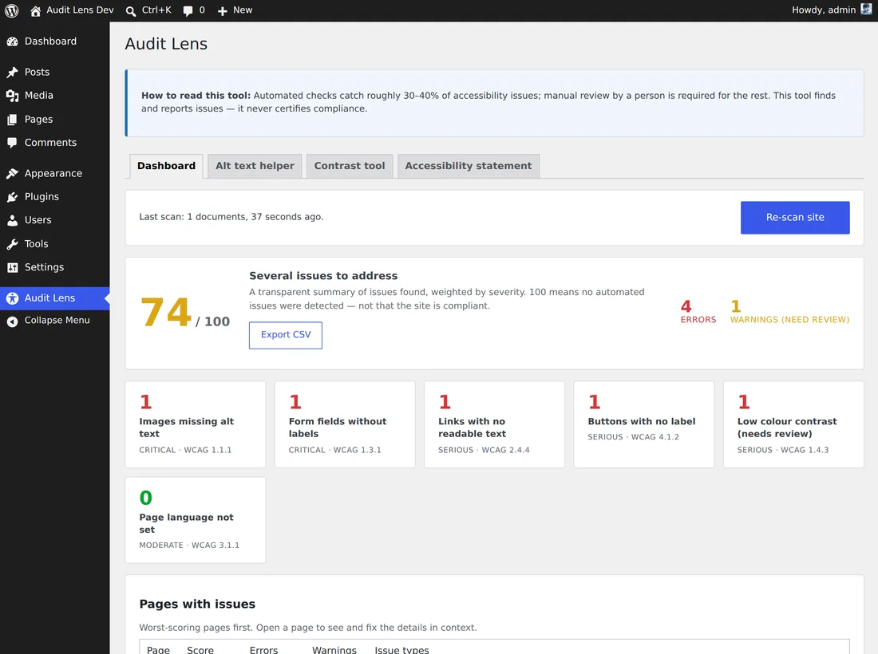Click the Tools wrench icon
Image resolution: width=878 pixels, height=654 pixels.
(12, 244)
